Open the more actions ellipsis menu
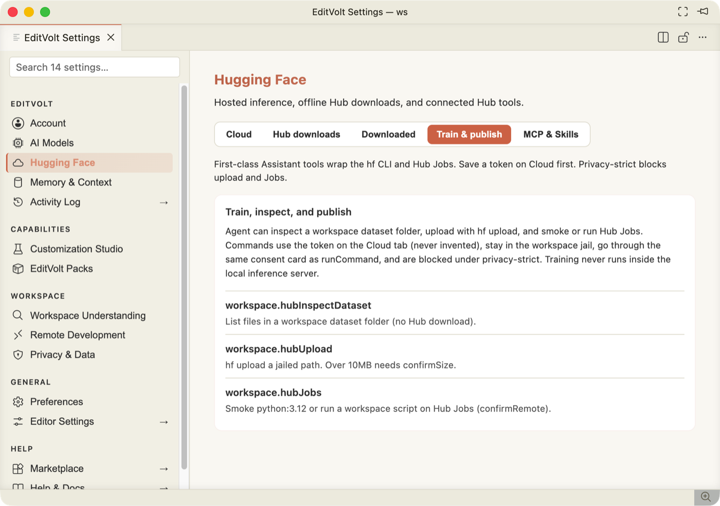This screenshot has width=720, height=506. pos(703,38)
